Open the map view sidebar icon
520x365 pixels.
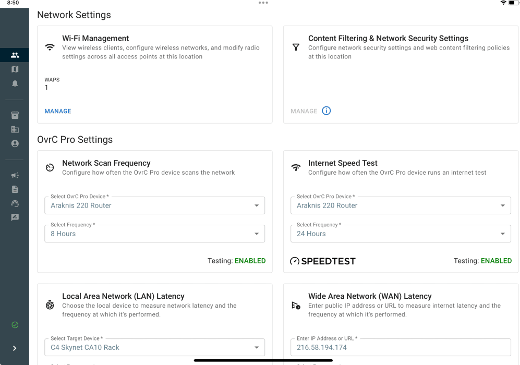tap(15, 69)
